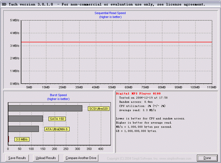Open Upload Results
The image size is (221, 163).
click(46, 158)
